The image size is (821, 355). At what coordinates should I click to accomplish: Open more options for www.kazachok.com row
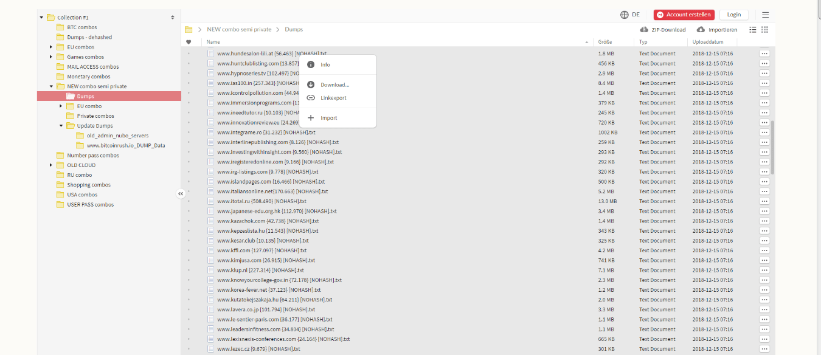point(764,221)
